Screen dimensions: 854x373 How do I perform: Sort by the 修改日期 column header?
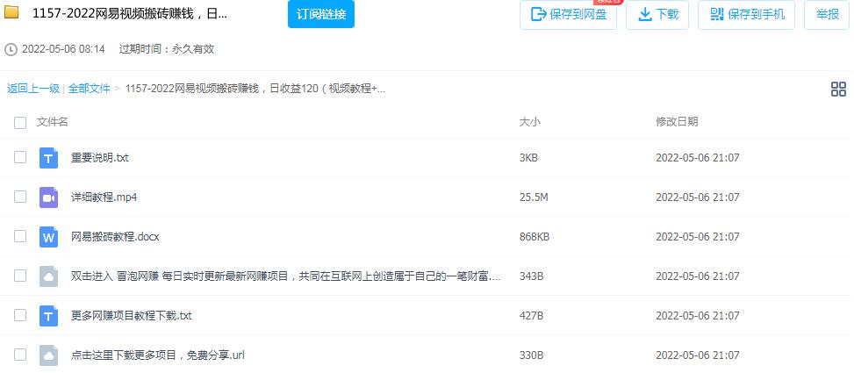coord(677,122)
